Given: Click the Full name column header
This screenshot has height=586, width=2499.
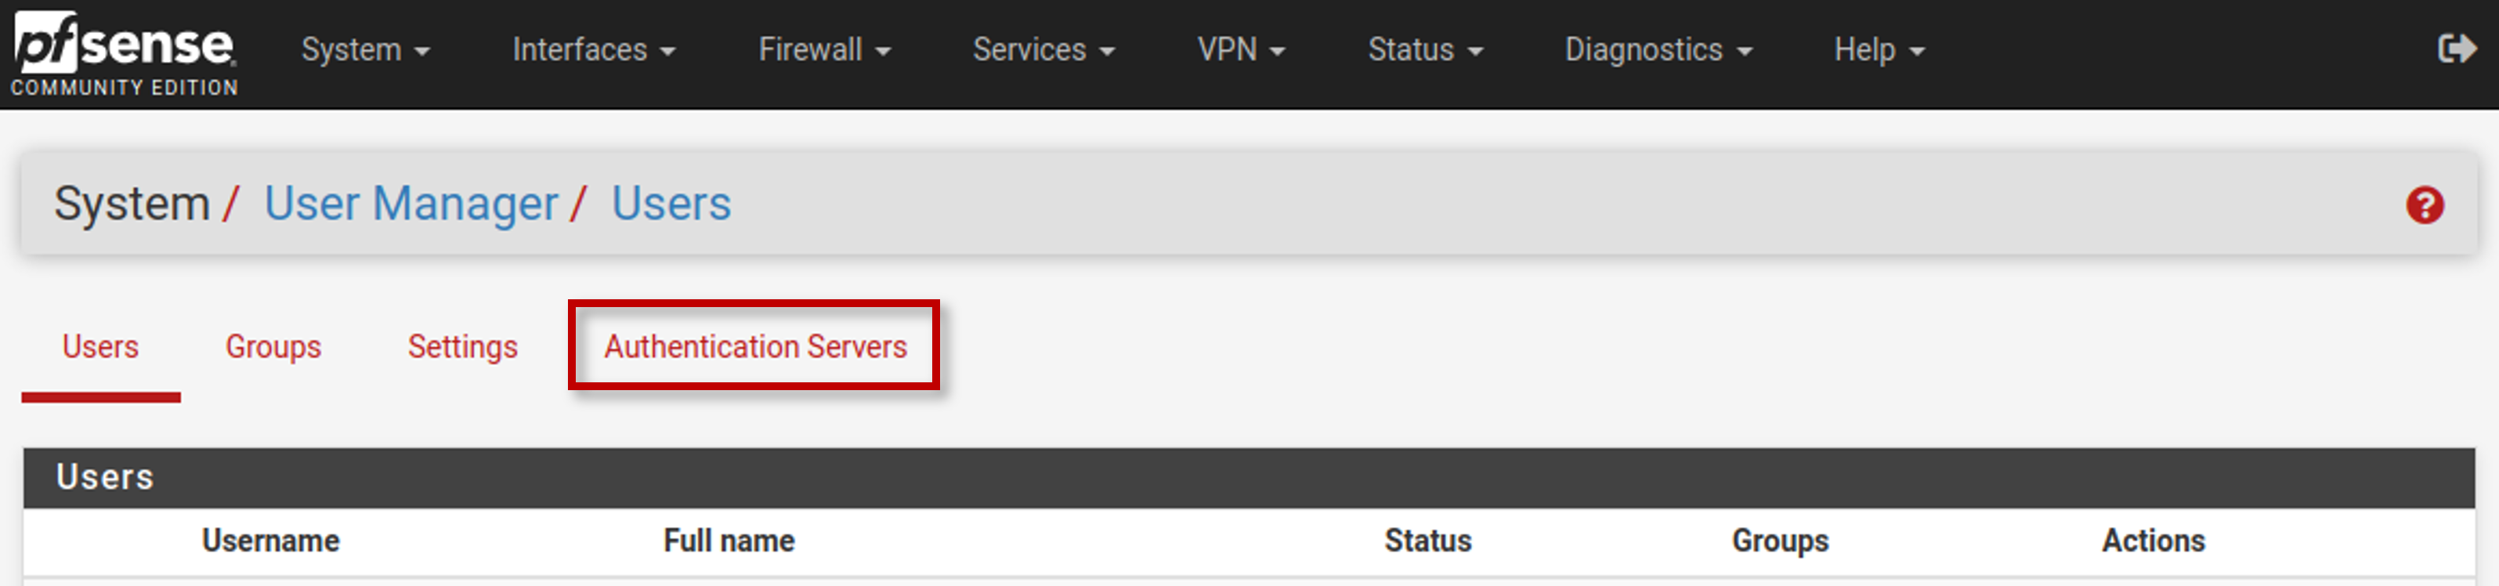Looking at the screenshot, I should click(729, 541).
